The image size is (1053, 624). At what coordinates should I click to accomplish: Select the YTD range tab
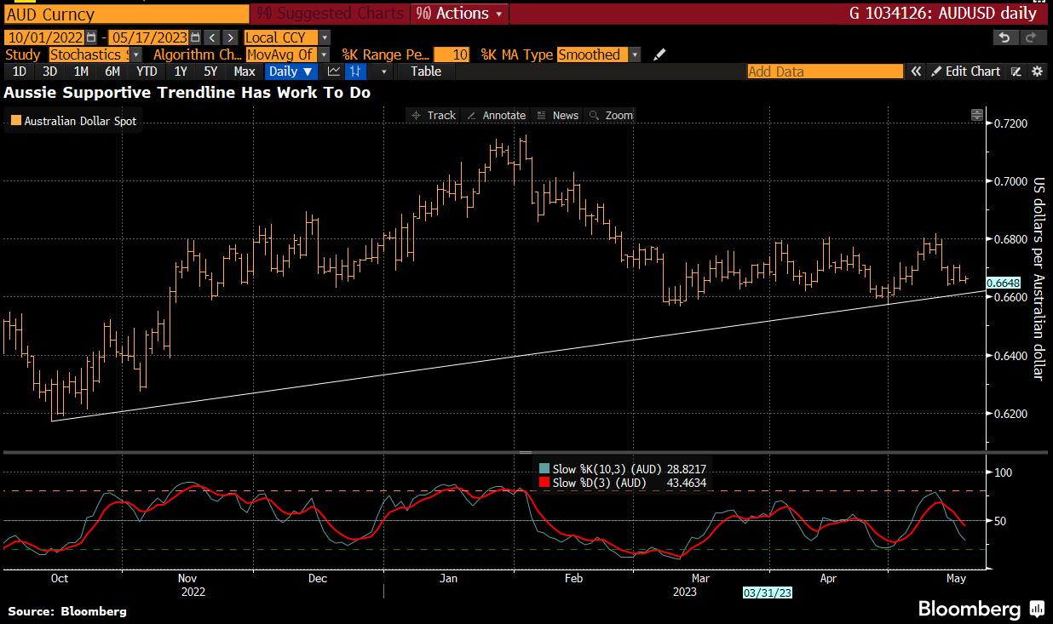(x=147, y=72)
